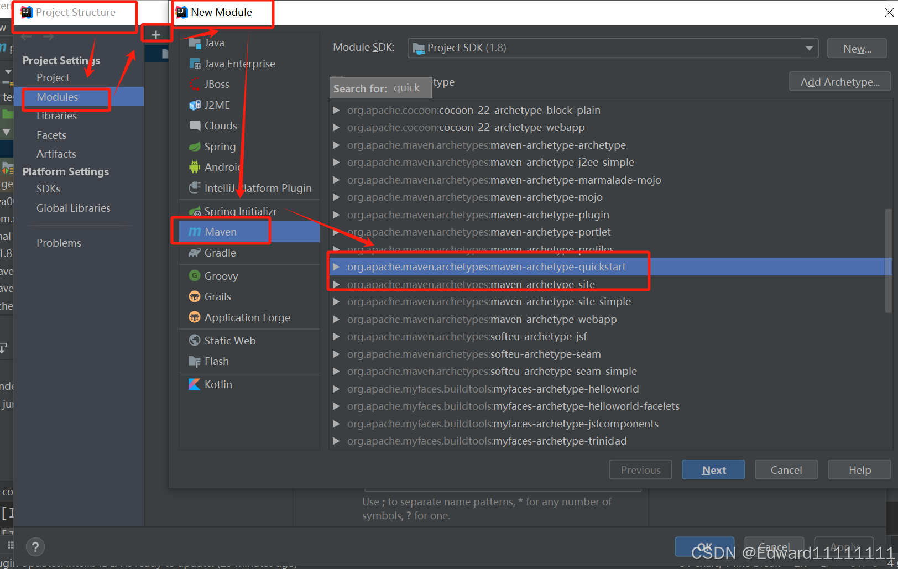This screenshot has height=569, width=898.
Task: Expand cocoon-22-archetype-webapp archetype
Action: pos(336,128)
